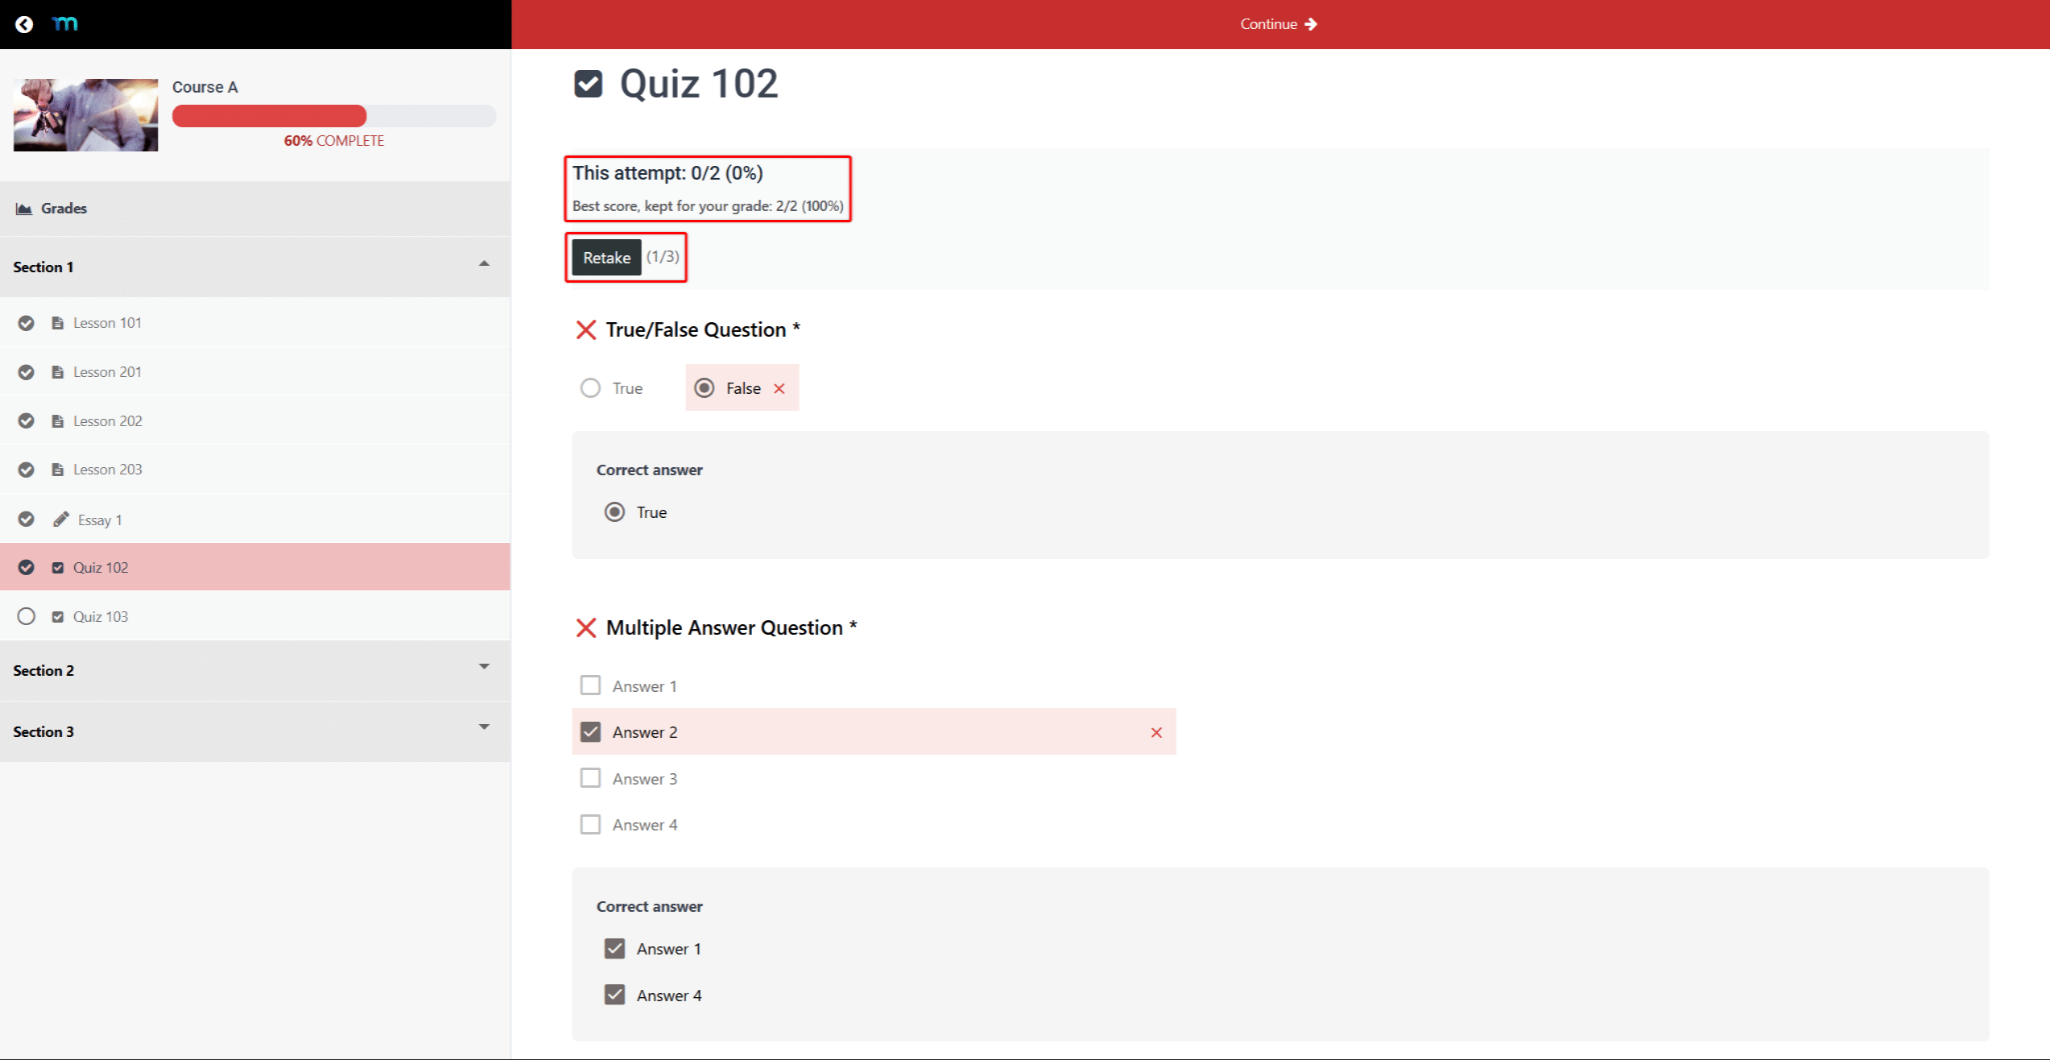Click Continue in the top bar
The image size is (2050, 1060).
(x=1279, y=24)
